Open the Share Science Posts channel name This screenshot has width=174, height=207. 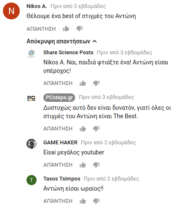68,53
